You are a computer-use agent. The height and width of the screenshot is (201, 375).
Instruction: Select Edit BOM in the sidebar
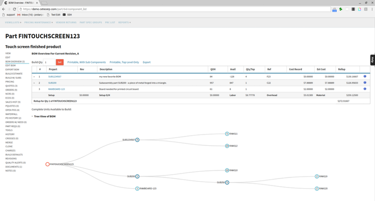[11, 66]
